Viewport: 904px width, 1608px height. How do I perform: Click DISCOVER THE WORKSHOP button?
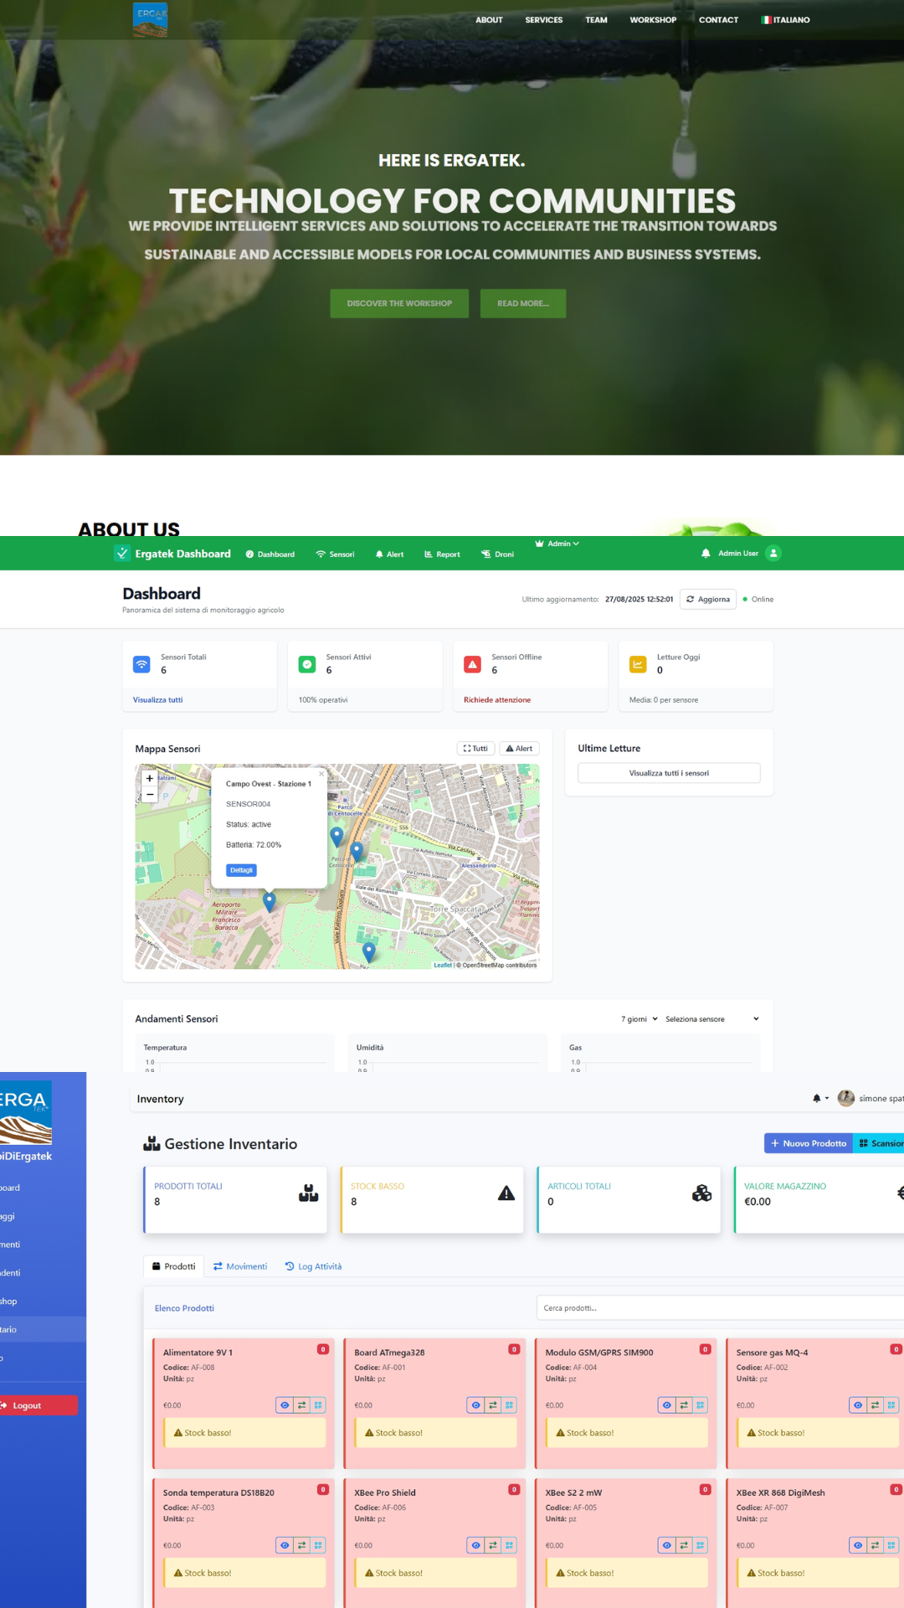coord(399,303)
